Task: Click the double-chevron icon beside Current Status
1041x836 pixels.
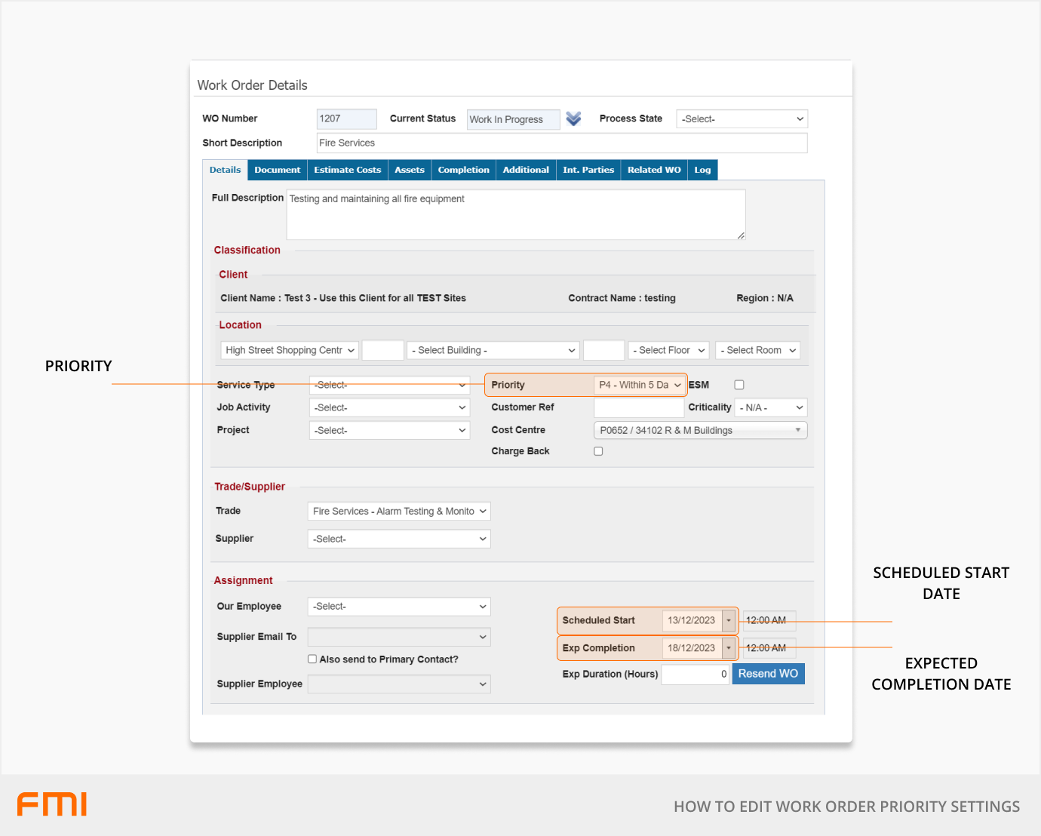Action: [573, 119]
